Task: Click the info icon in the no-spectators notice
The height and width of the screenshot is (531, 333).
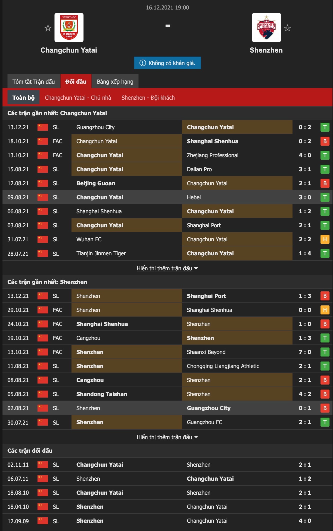Action: click(142, 63)
